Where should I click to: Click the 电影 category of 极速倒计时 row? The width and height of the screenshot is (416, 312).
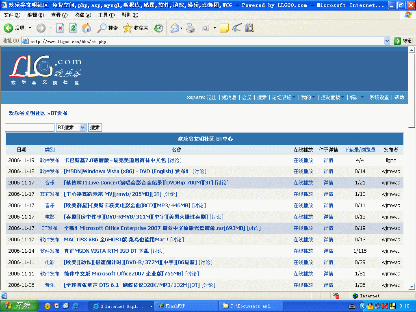(x=50, y=262)
